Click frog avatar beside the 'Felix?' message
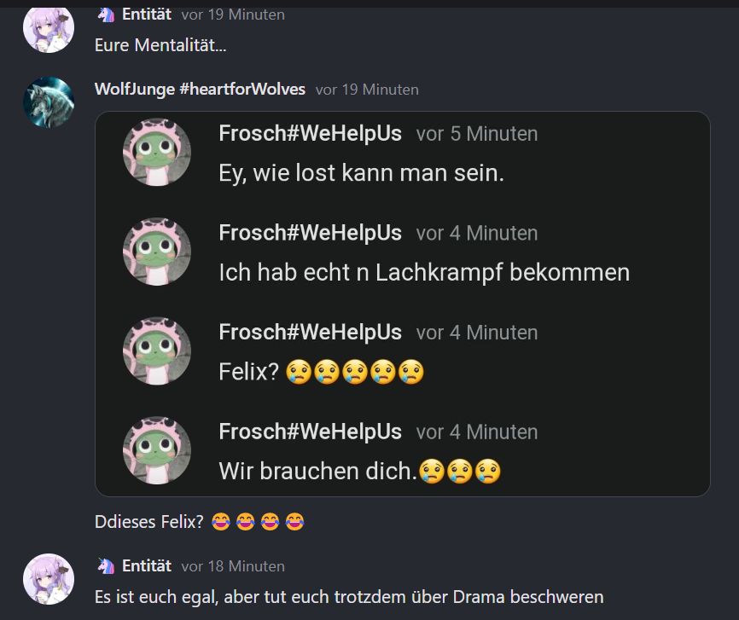Viewport: 739px width, 620px height. pos(157,351)
